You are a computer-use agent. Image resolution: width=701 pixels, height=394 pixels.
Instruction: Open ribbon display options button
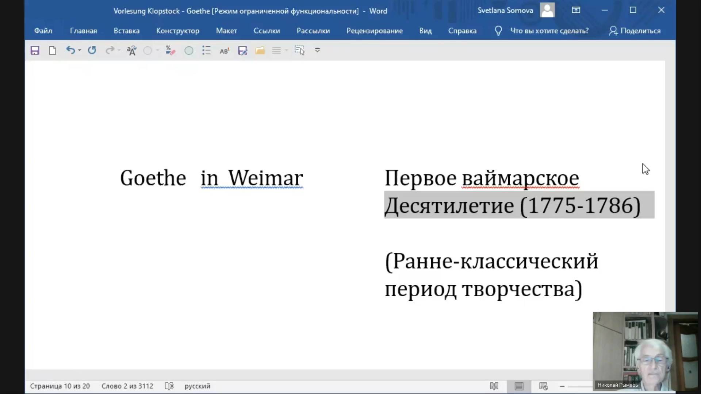(576, 10)
